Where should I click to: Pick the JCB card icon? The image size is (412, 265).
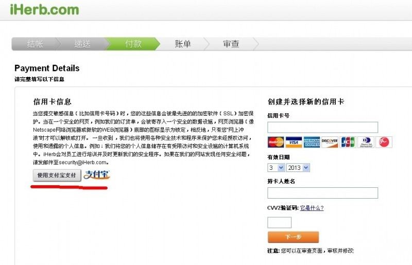click(x=348, y=142)
